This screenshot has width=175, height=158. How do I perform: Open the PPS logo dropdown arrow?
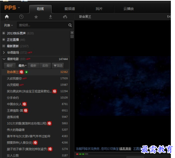point(19,8)
